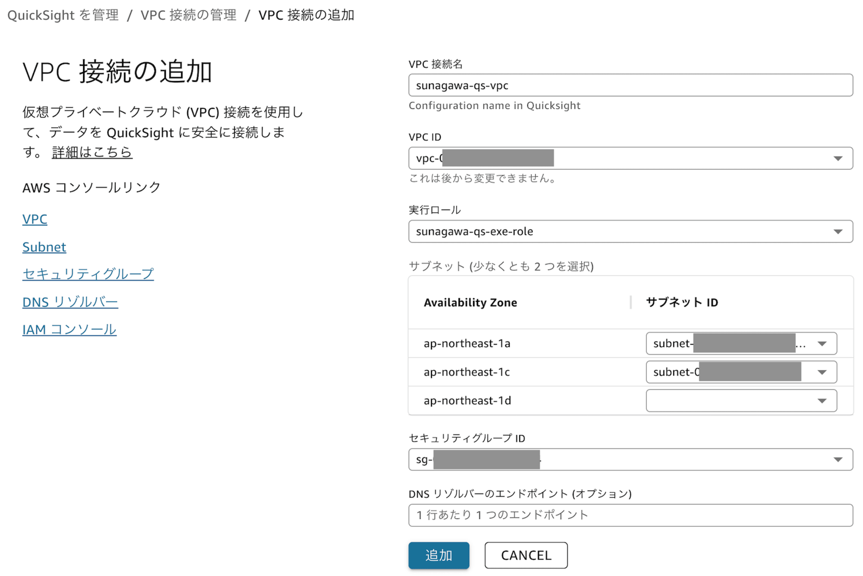Click the ap-northeast-1d zone text
This screenshot has width=863, height=576.
[467, 400]
